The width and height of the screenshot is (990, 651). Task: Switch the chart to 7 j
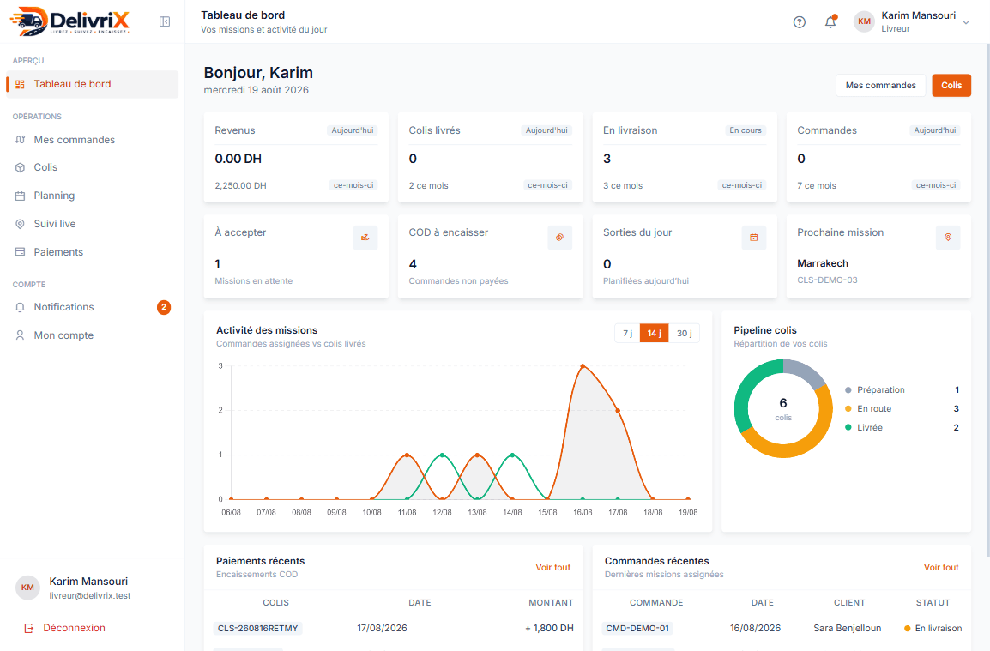(x=627, y=333)
